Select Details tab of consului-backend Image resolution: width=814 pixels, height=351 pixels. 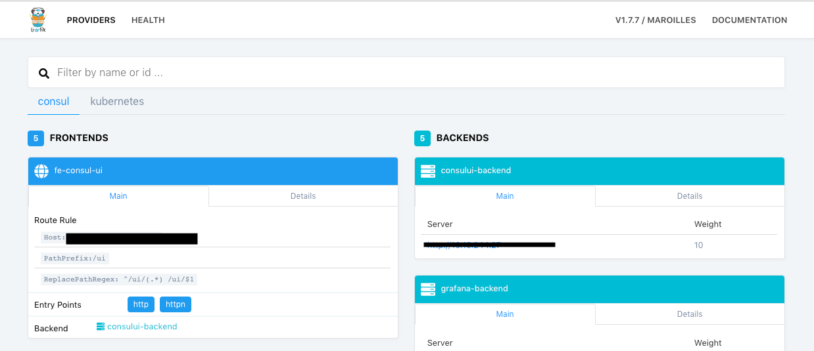coord(690,196)
